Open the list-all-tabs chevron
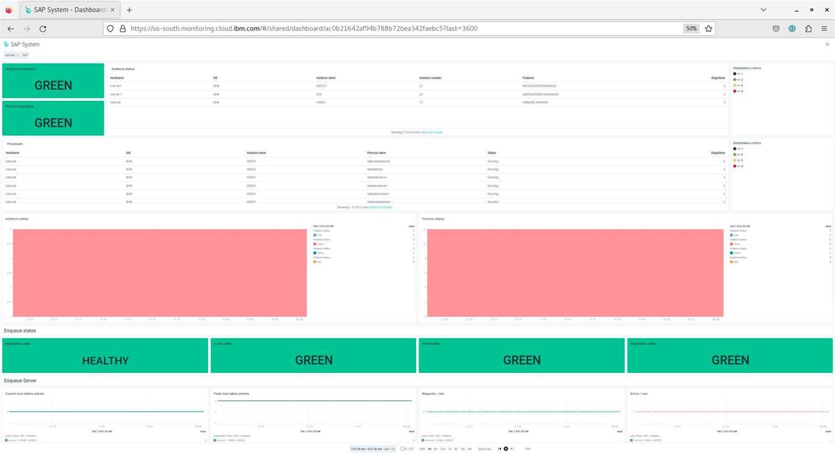 (763, 9)
